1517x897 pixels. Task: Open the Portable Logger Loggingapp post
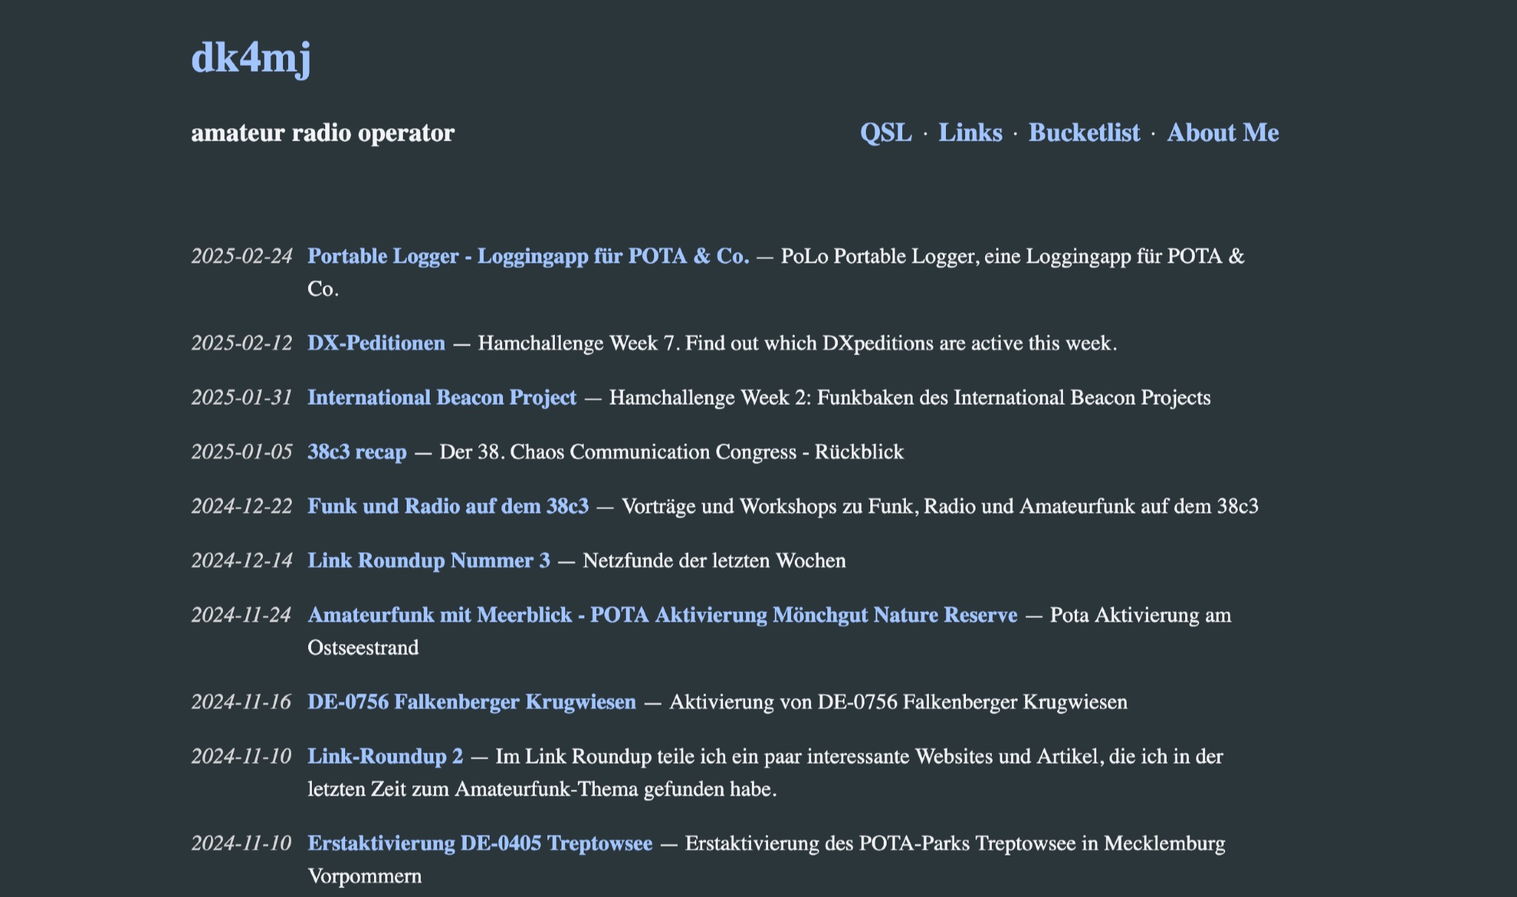click(528, 256)
